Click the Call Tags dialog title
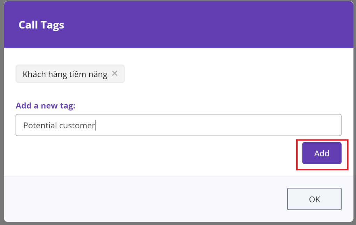Image resolution: width=356 pixels, height=225 pixels. pyautogui.click(x=41, y=25)
